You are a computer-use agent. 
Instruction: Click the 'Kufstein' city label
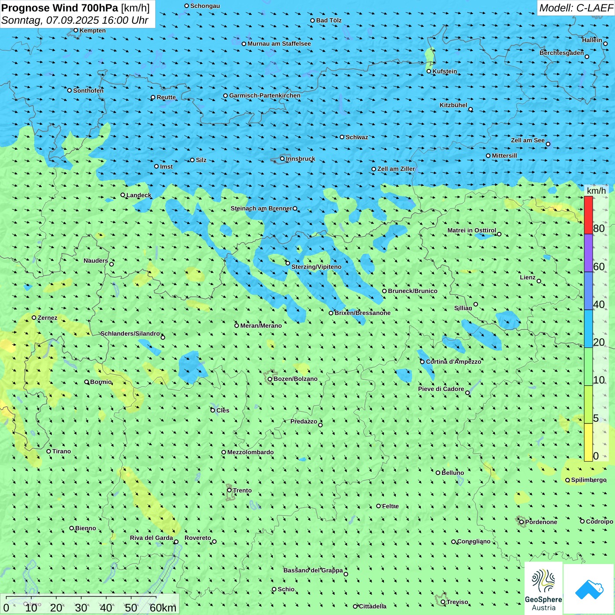pos(445,71)
